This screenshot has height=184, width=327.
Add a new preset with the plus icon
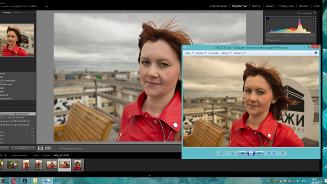34,69
